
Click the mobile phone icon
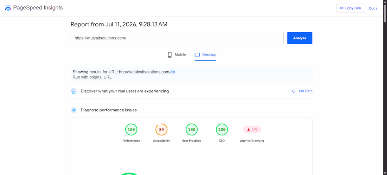tap(170, 55)
